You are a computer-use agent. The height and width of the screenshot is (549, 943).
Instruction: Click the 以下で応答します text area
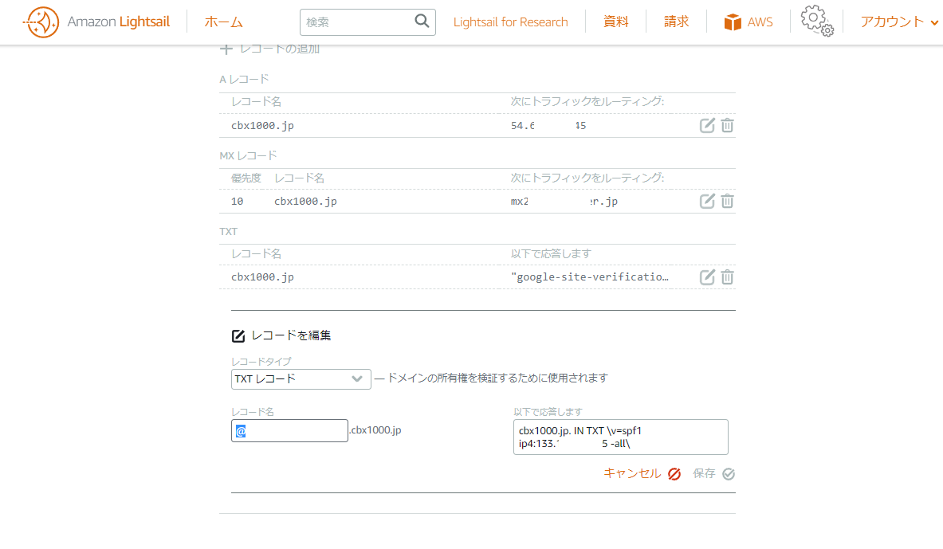pyautogui.click(x=620, y=437)
